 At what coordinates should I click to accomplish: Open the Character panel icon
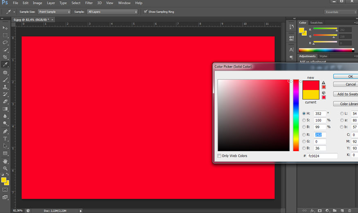coord(291,49)
